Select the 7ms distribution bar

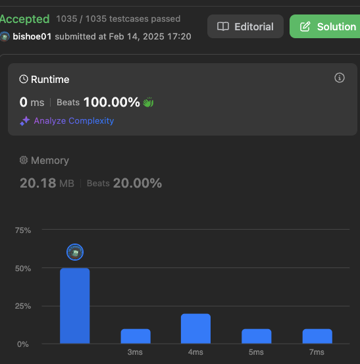pos(317,336)
